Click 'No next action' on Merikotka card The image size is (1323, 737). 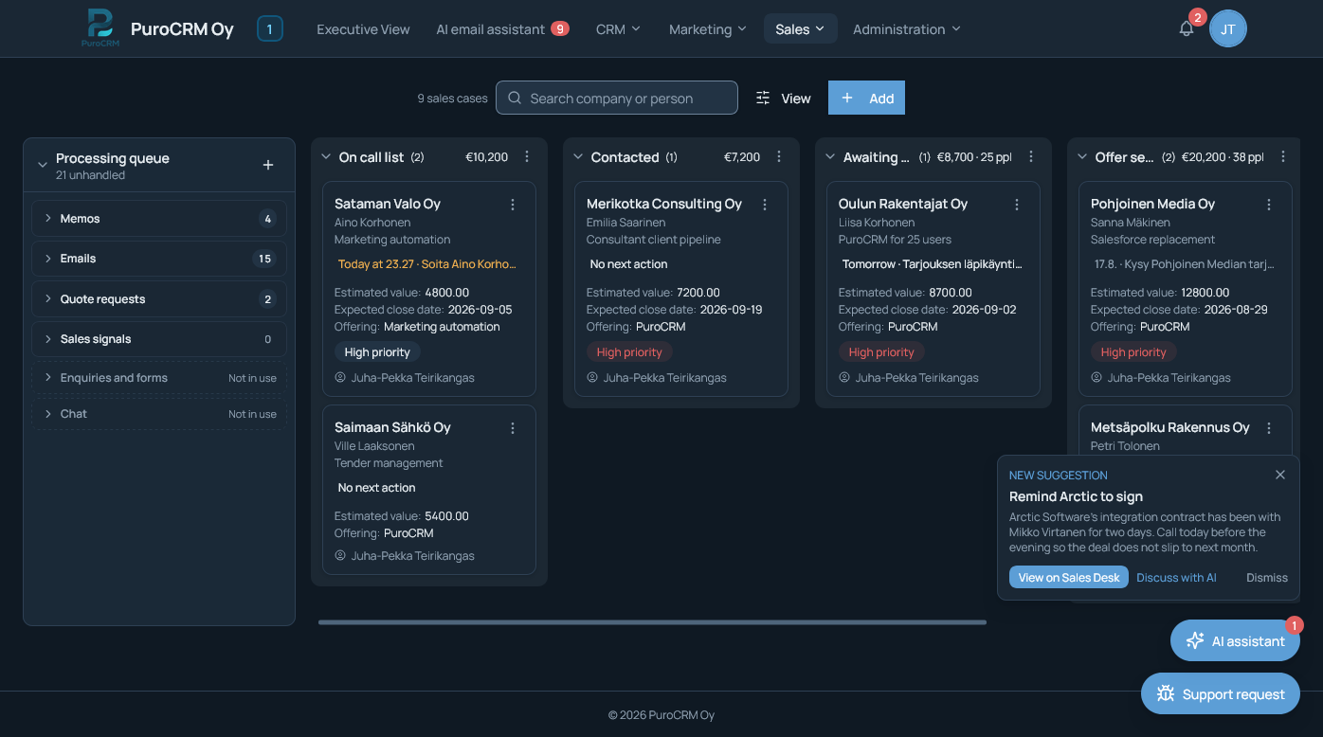tap(629, 264)
